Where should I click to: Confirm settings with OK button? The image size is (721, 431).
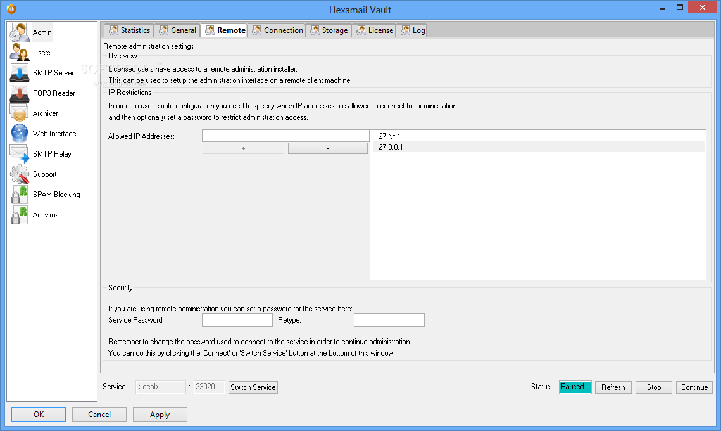pyautogui.click(x=39, y=415)
